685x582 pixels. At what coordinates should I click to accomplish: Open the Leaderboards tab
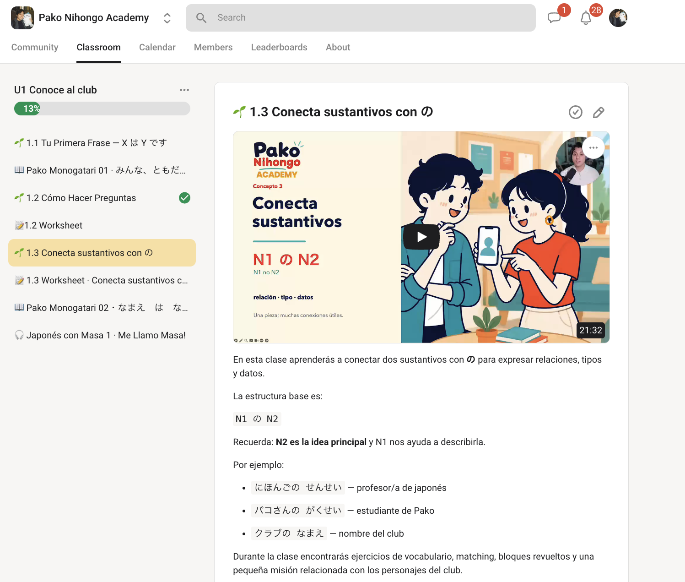pos(279,47)
